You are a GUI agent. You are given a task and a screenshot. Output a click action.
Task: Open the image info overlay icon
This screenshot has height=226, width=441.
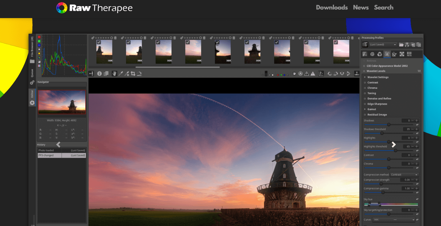coord(99,73)
